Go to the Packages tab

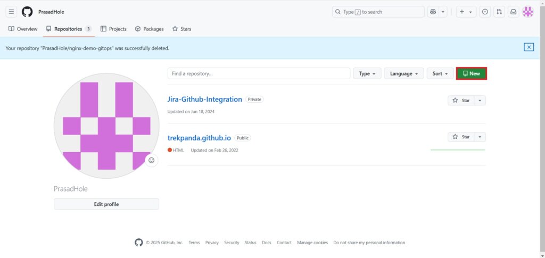click(149, 29)
